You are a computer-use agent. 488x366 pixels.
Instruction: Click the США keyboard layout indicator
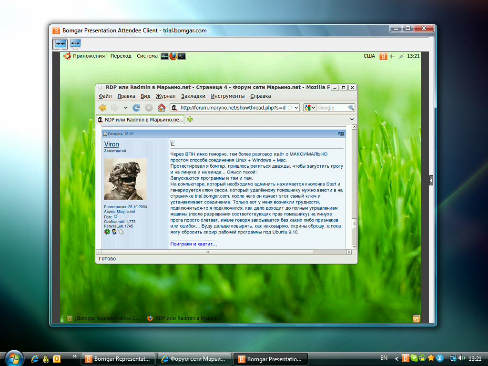point(369,56)
